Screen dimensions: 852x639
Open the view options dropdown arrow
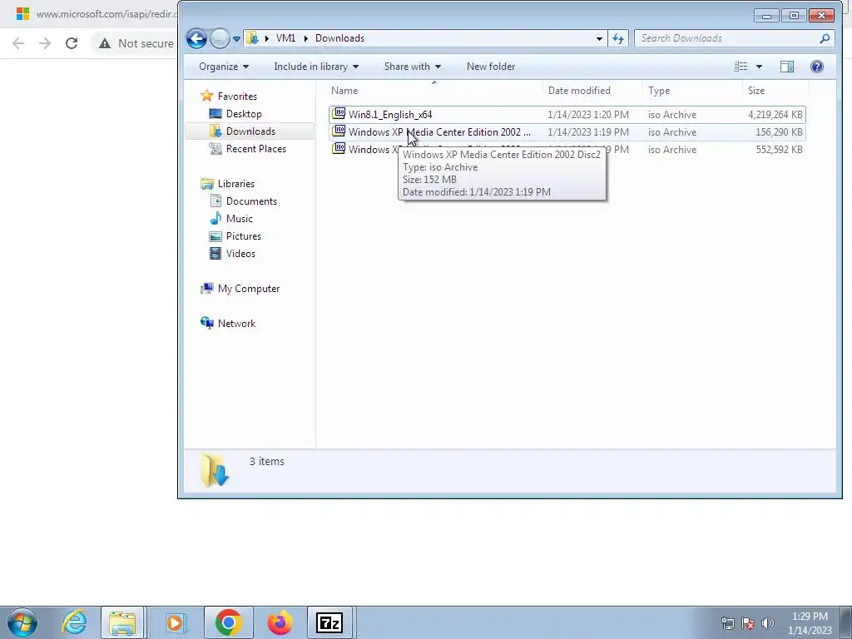click(759, 67)
